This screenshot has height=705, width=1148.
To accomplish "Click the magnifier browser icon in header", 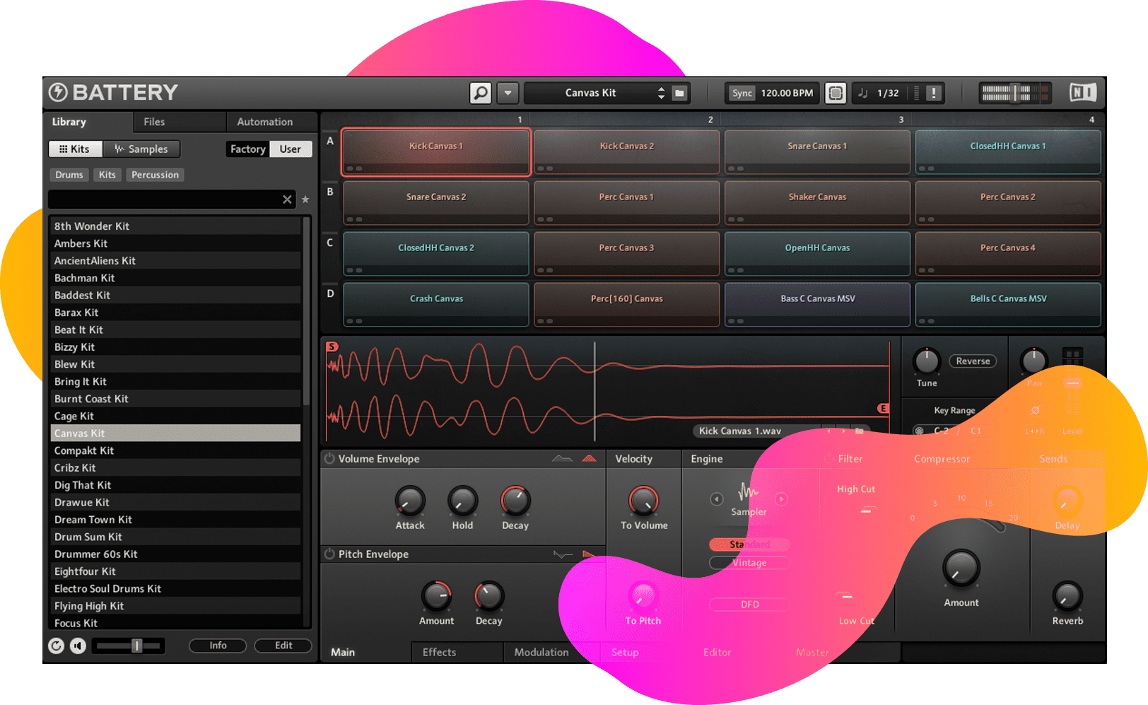I will click(x=481, y=93).
